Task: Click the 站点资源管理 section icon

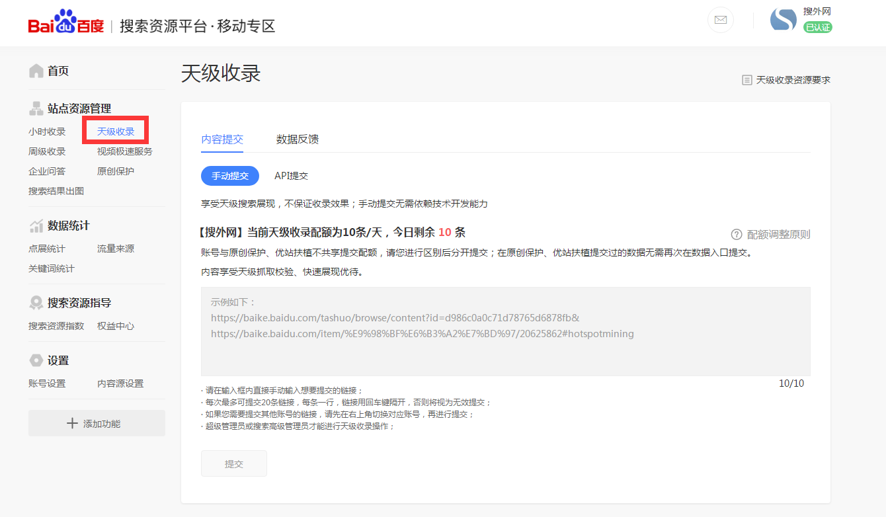Action: [x=36, y=108]
